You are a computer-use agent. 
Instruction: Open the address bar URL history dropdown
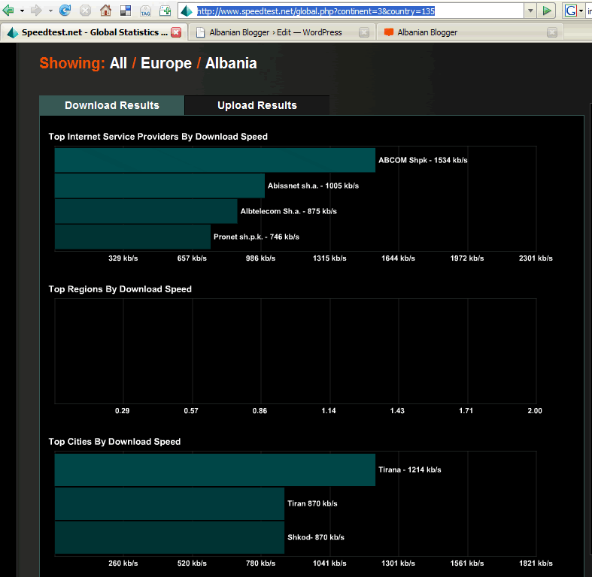530,11
